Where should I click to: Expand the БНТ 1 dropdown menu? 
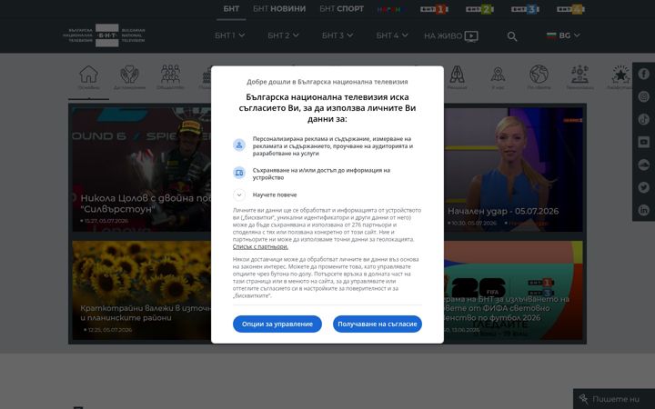click(230, 35)
